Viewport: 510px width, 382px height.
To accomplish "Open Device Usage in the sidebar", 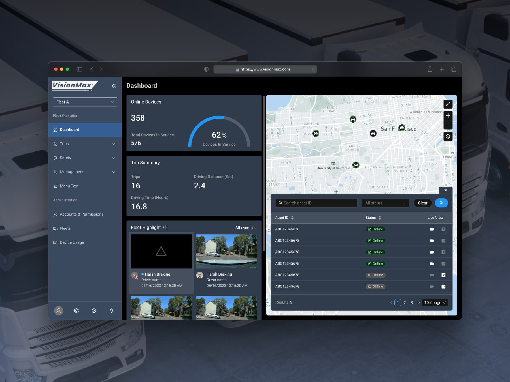I will [72, 242].
